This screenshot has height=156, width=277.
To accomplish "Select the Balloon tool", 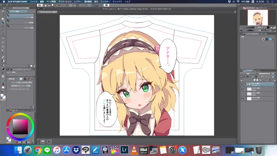I will click(x=3, y=88).
